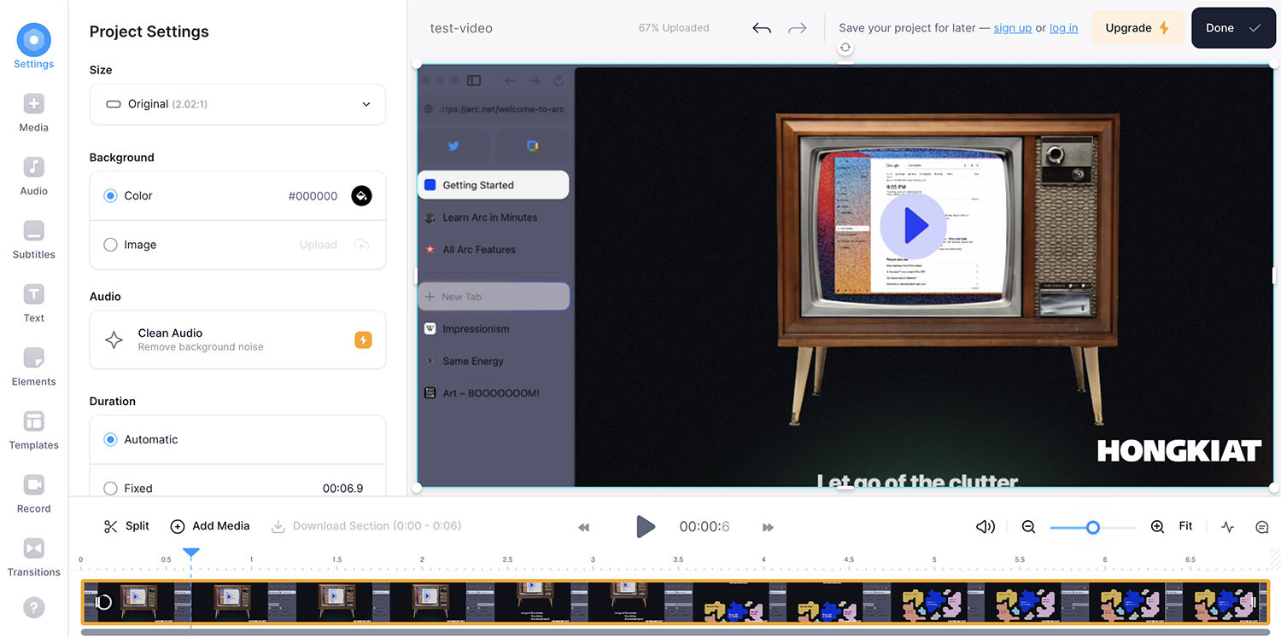Click the timeline zoom slider handle
The image size is (1281, 637).
(x=1092, y=528)
